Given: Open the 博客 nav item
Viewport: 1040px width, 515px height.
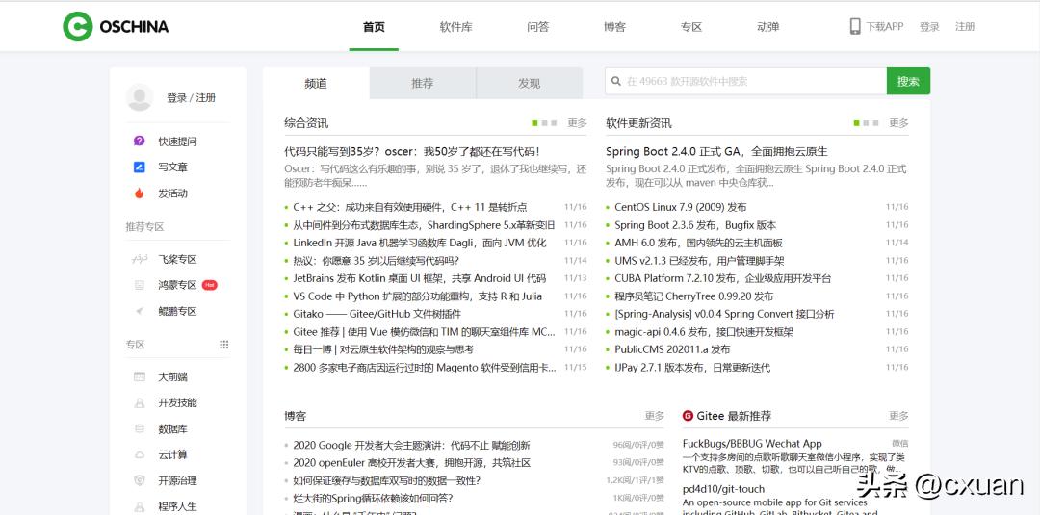Looking at the screenshot, I should pos(614,27).
